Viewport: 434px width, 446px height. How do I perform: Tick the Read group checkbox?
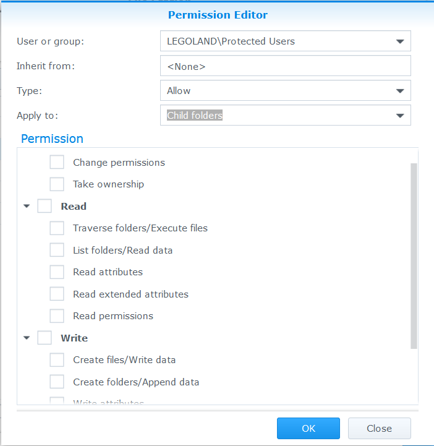45,206
